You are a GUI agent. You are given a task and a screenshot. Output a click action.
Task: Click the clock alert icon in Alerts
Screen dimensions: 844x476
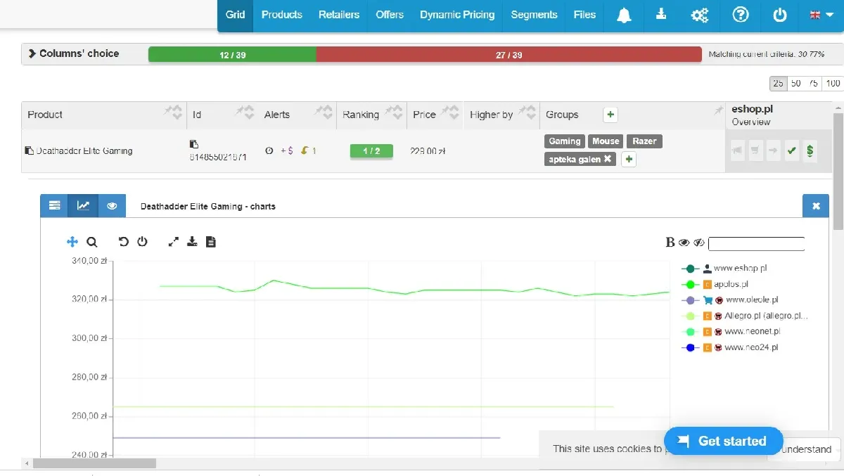(x=269, y=150)
